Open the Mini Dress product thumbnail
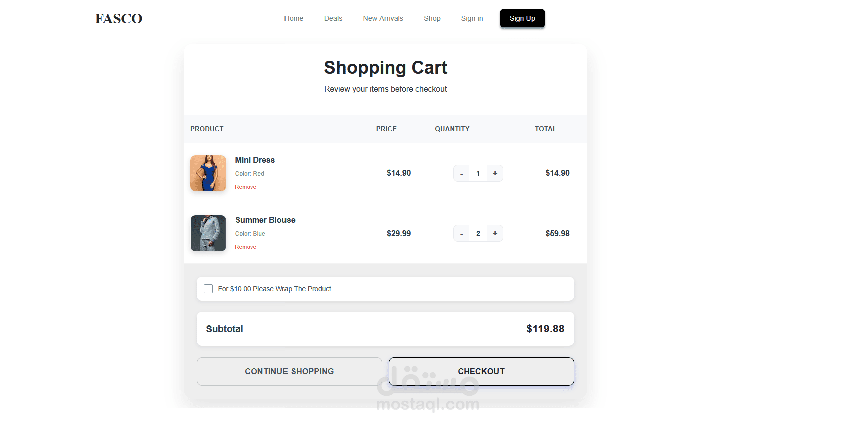This screenshot has width=856, height=422. pyautogui.click(x=208, y=173)
